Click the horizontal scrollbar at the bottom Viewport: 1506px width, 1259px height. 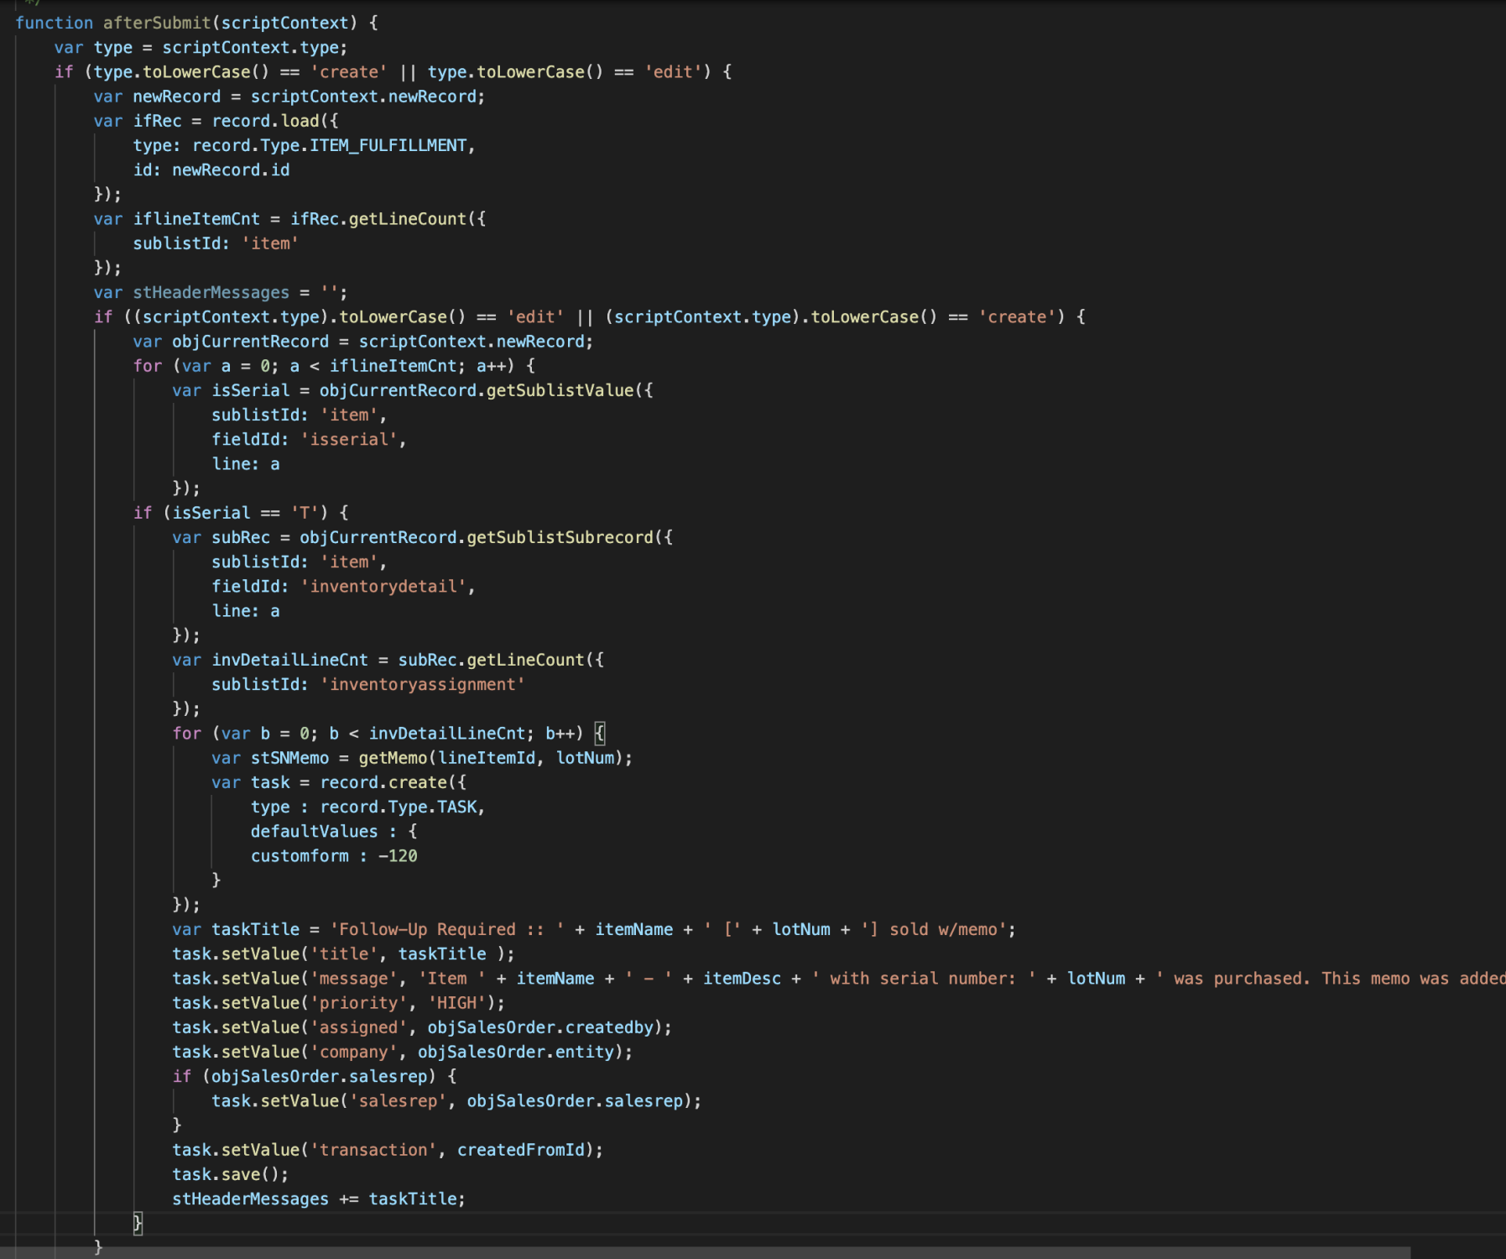pos(705,1252)
